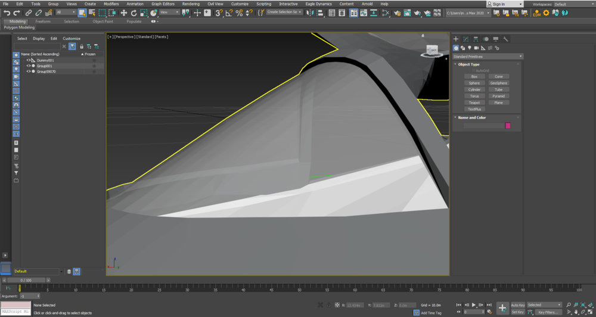Toggle the Auto Key mode

point(517,305)
